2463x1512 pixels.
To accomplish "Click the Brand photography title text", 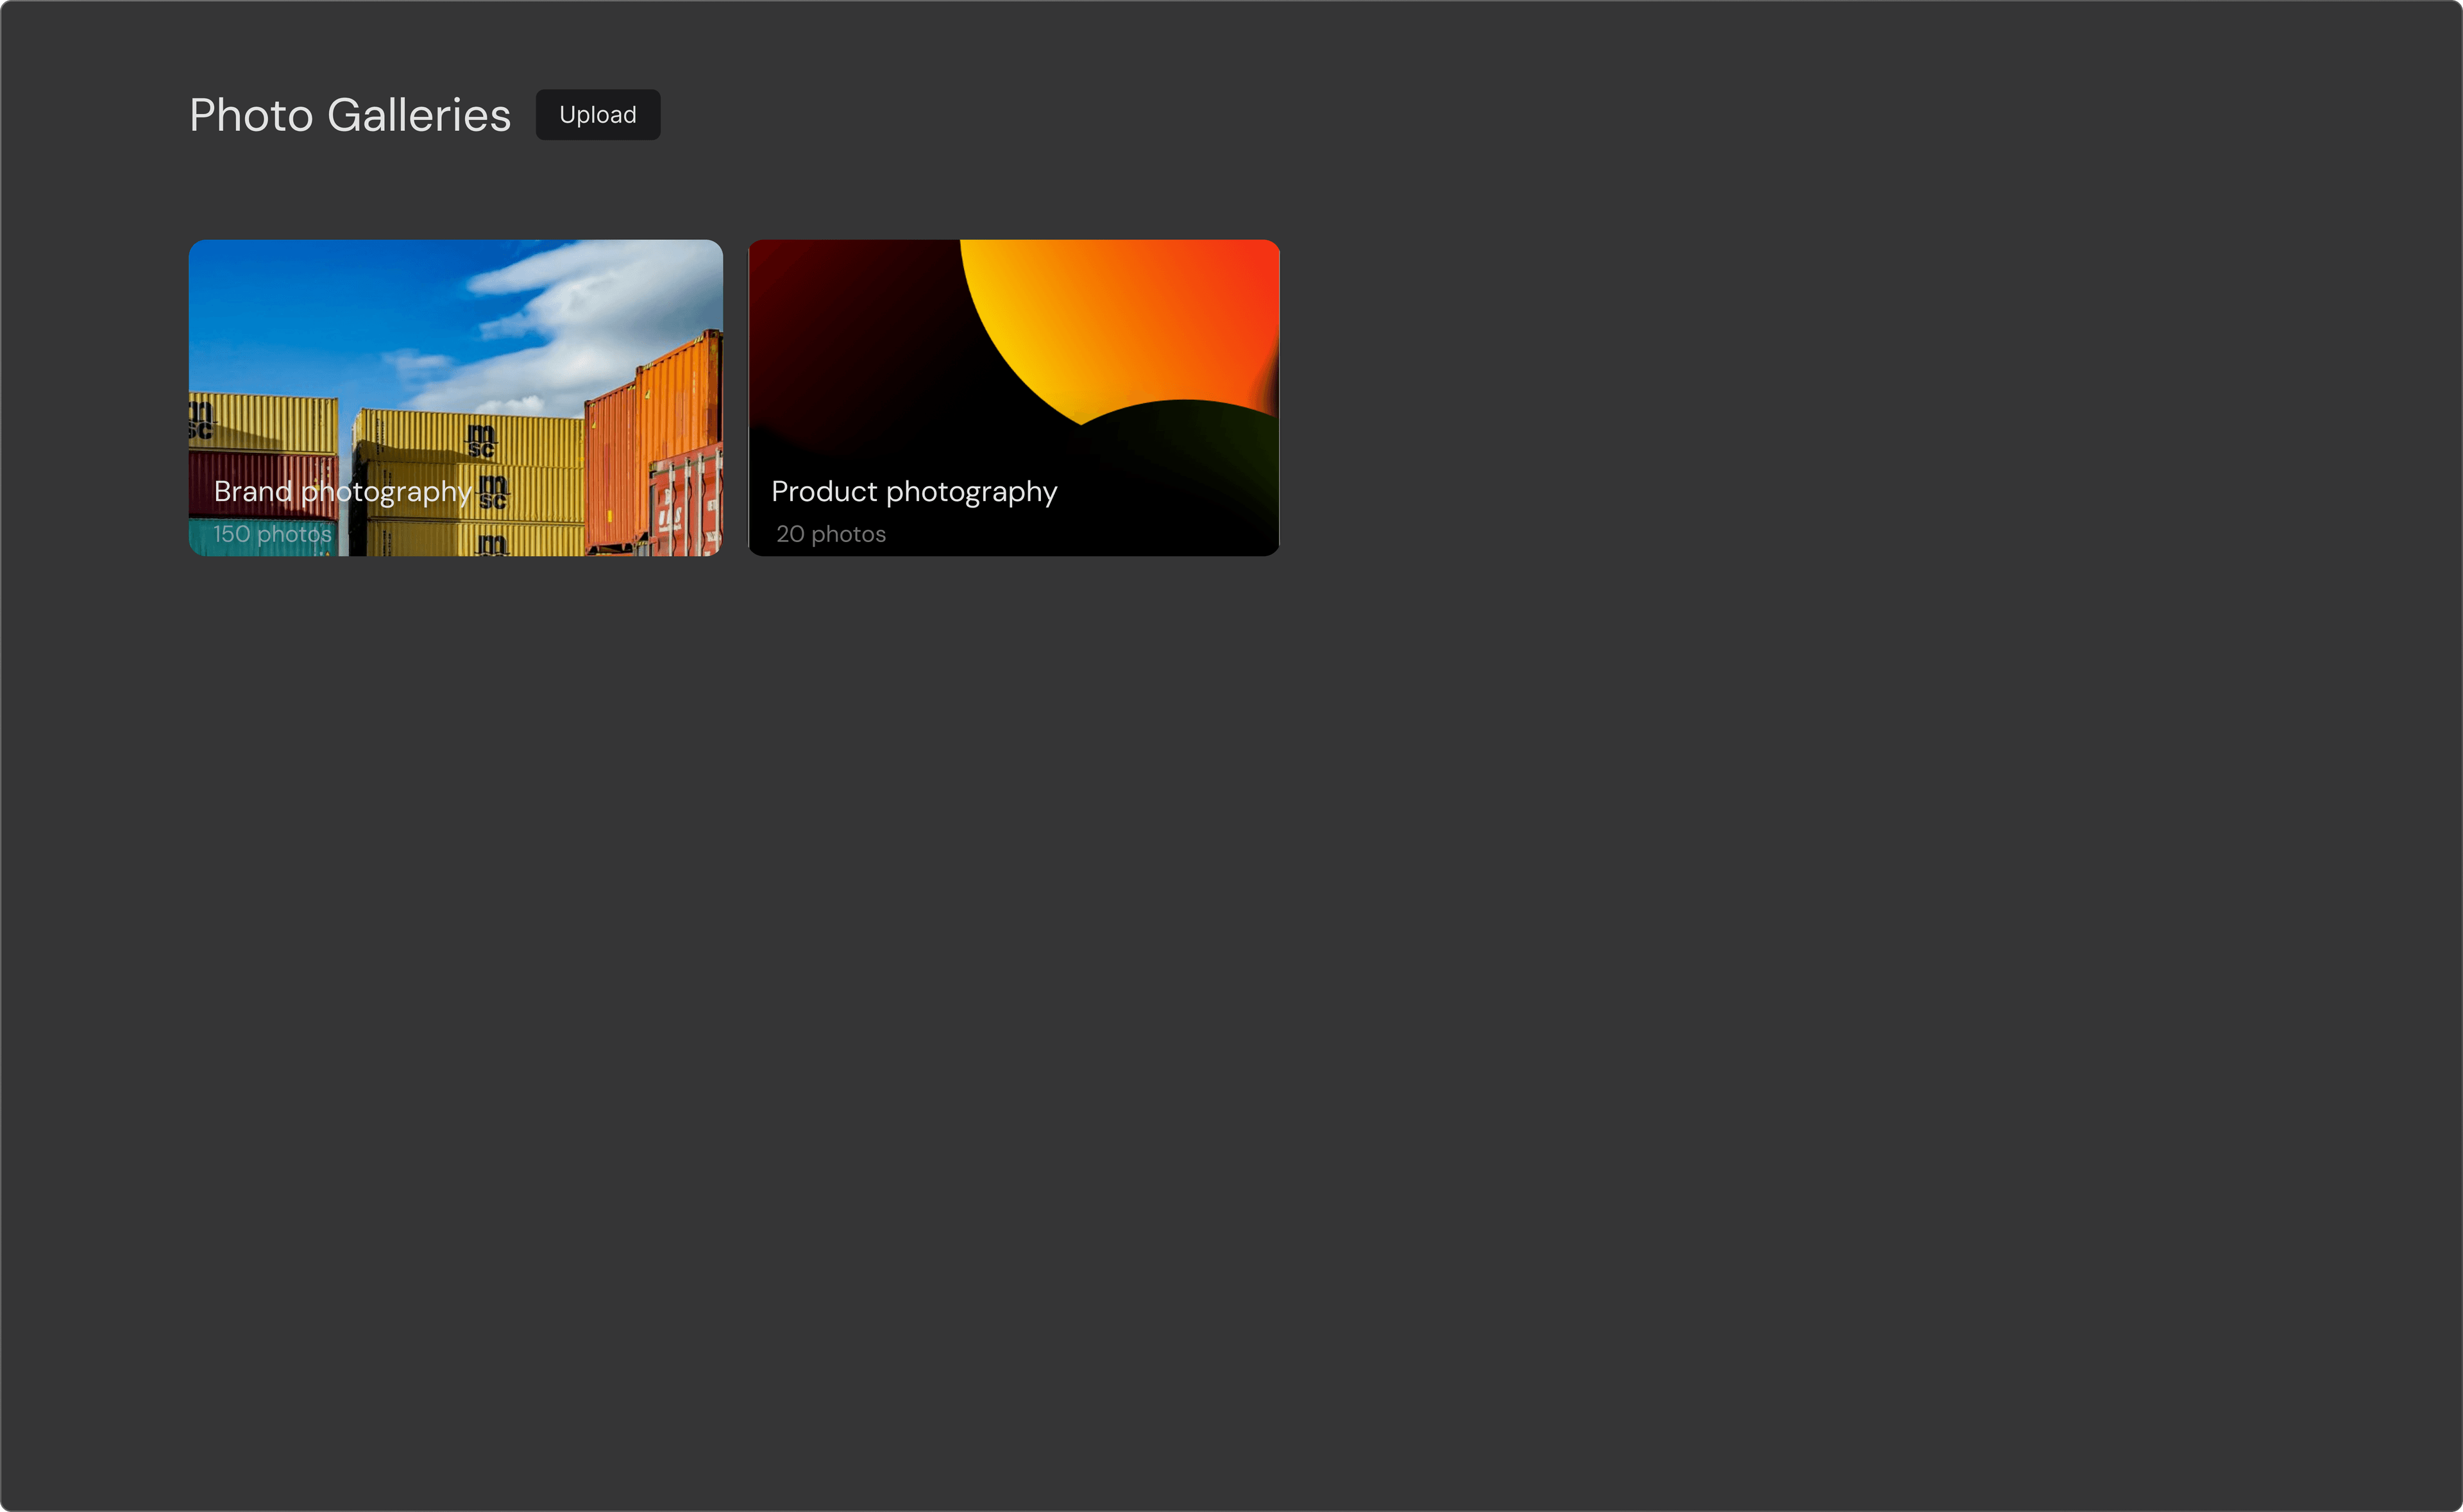I will tap(344, 491).
